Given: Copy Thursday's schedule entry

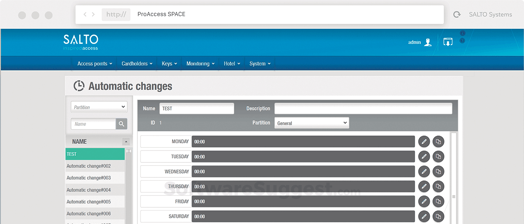Looking at the screenshot, I should coord(439,186).
